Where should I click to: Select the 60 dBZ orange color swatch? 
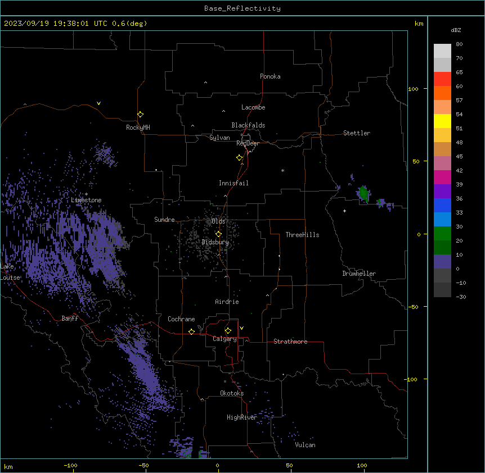coord(442,93)
